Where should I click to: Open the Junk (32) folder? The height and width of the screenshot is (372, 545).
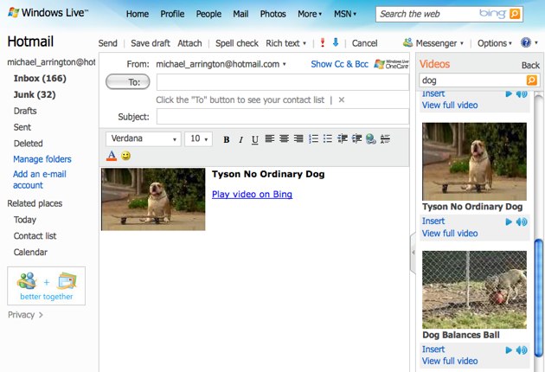click(35, 95)
